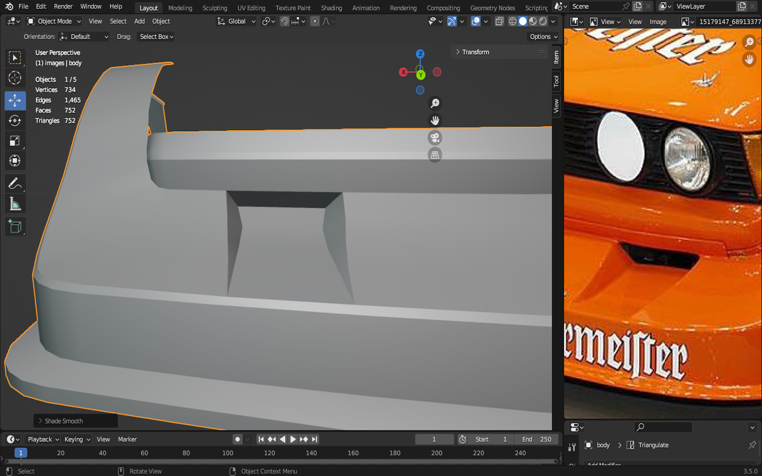Click the Blender logo menu
Viewport: 762px width, 476px height.
(x=9, y=6)
